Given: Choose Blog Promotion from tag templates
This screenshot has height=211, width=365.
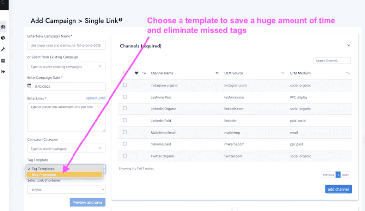Looking at the screenshot, I should [x=64, y=175].
